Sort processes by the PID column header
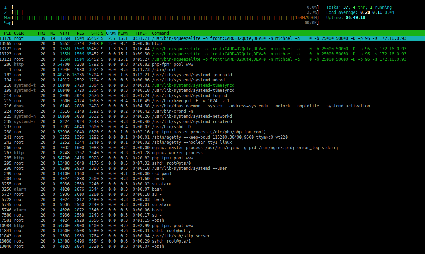Screen dimensions: 425x254 (8, 33)
